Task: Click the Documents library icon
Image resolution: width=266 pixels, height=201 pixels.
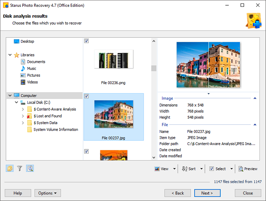Action: (x=23, y=62)
